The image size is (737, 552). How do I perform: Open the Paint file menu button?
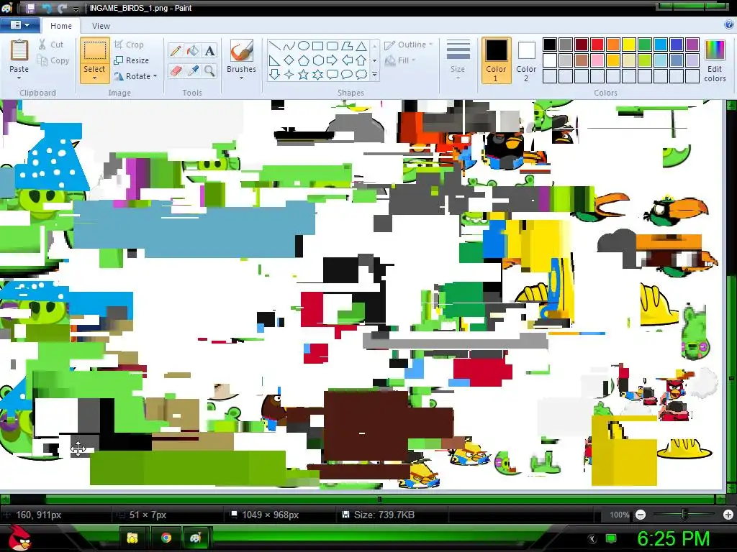click(x=19, y=25)
